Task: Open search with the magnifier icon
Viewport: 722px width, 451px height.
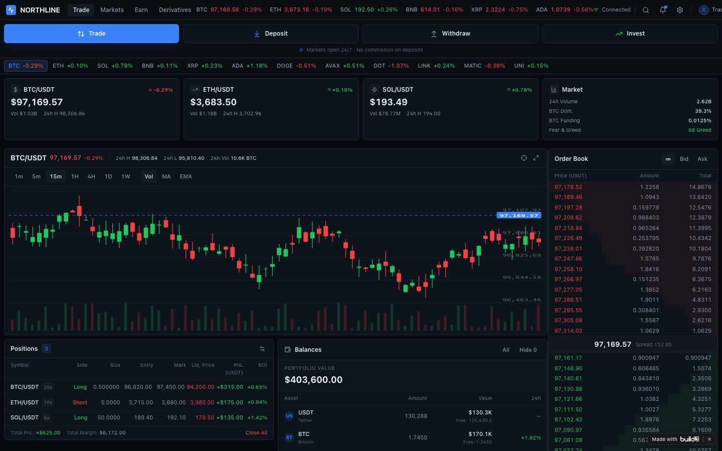Action: tap(646, 10)
